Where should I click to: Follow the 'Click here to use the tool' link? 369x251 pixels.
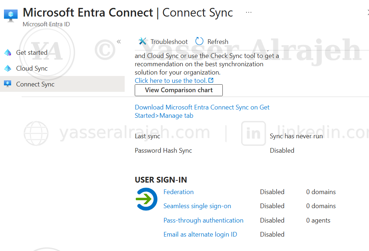(171, 81)
